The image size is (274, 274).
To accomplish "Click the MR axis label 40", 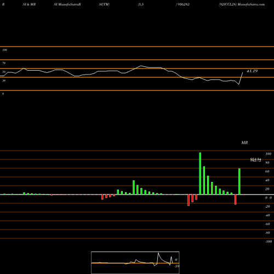I will (x=267, y=180).
